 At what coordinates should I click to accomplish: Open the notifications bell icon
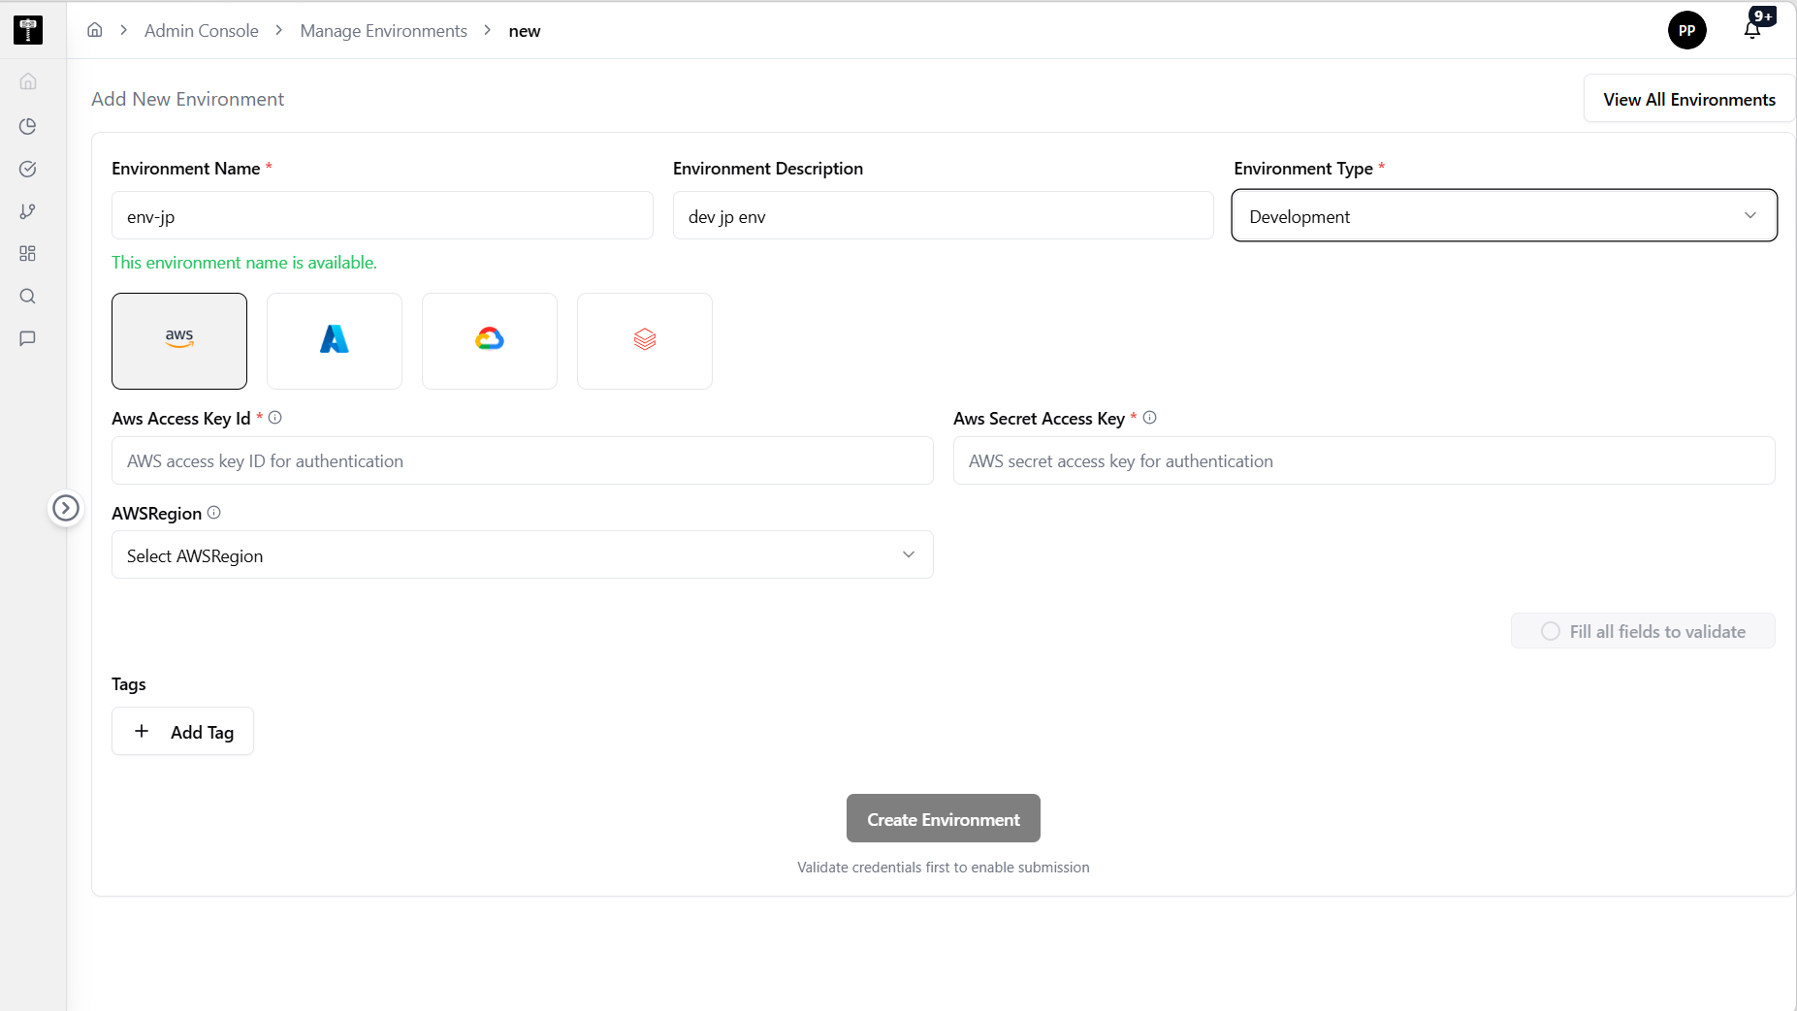1753,28
